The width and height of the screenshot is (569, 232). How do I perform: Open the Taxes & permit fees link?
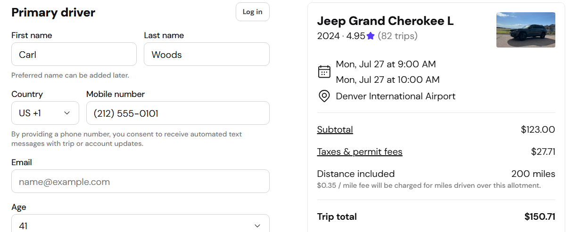point(360,152)
